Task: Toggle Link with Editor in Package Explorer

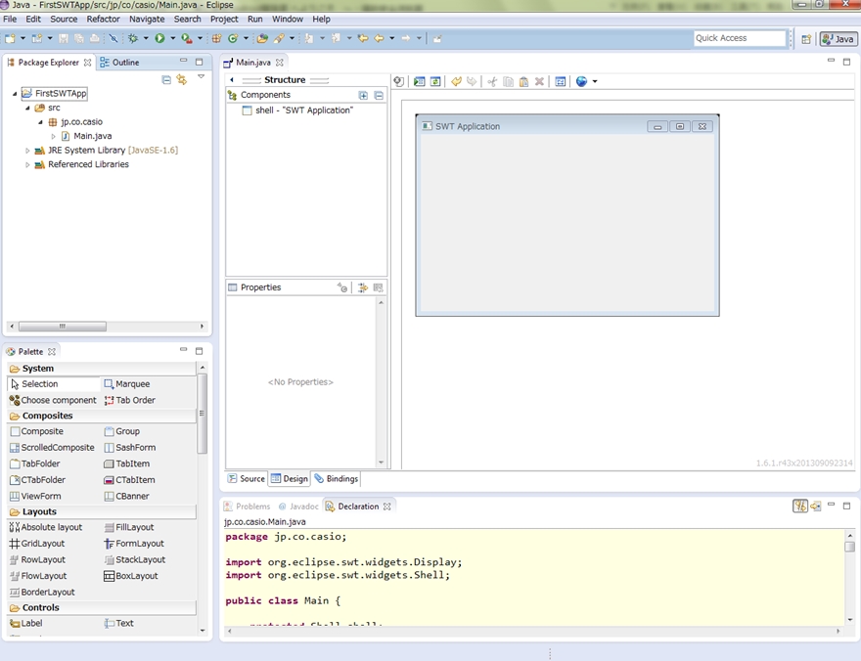Action: point(181,80)
